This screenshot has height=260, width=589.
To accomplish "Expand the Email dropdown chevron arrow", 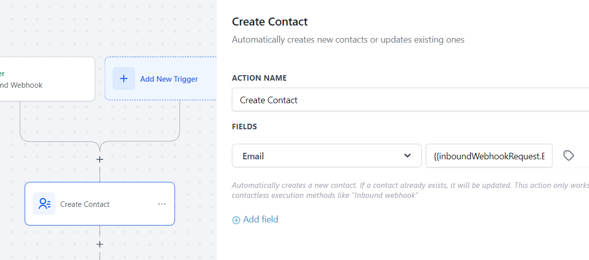I will [407, 156].
